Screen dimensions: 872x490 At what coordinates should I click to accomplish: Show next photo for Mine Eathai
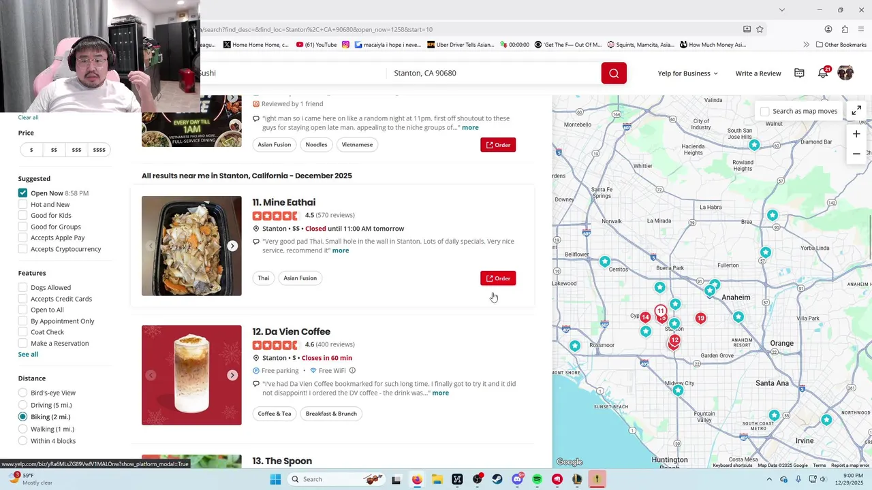[x=232, y=246]
